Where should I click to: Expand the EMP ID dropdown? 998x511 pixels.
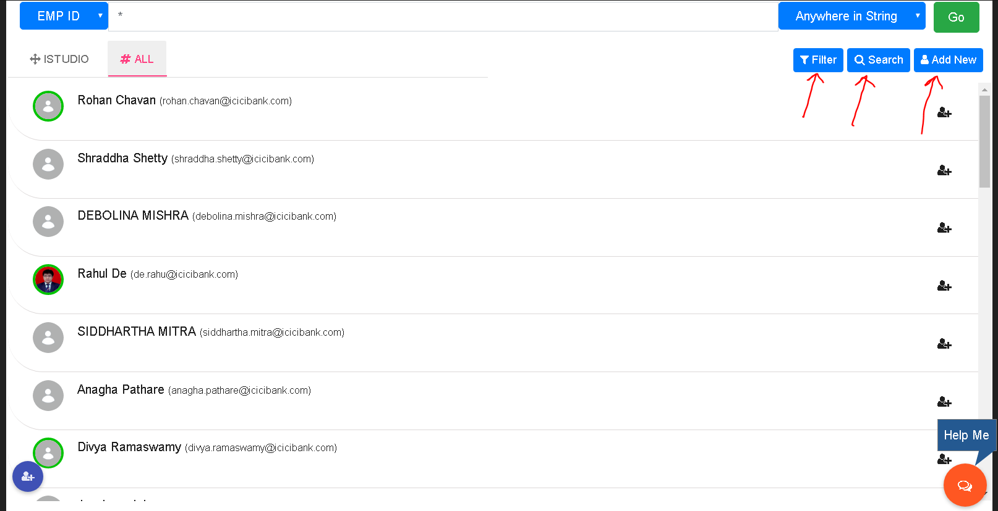pos(64,16)
